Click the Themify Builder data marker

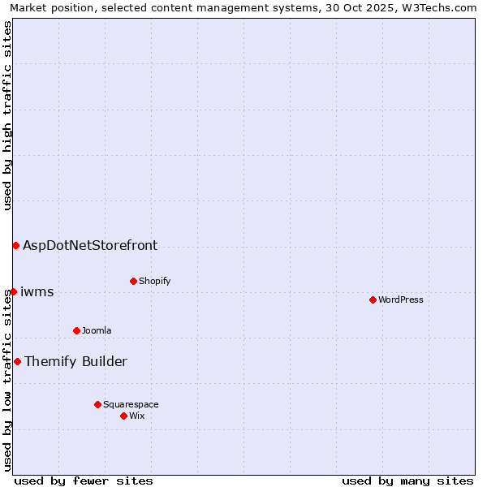tap(17, 361)
